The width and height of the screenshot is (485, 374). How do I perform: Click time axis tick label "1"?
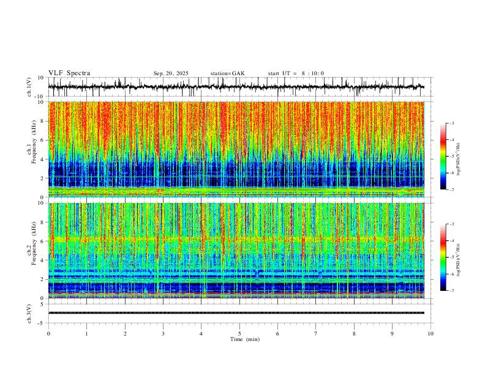86,334
